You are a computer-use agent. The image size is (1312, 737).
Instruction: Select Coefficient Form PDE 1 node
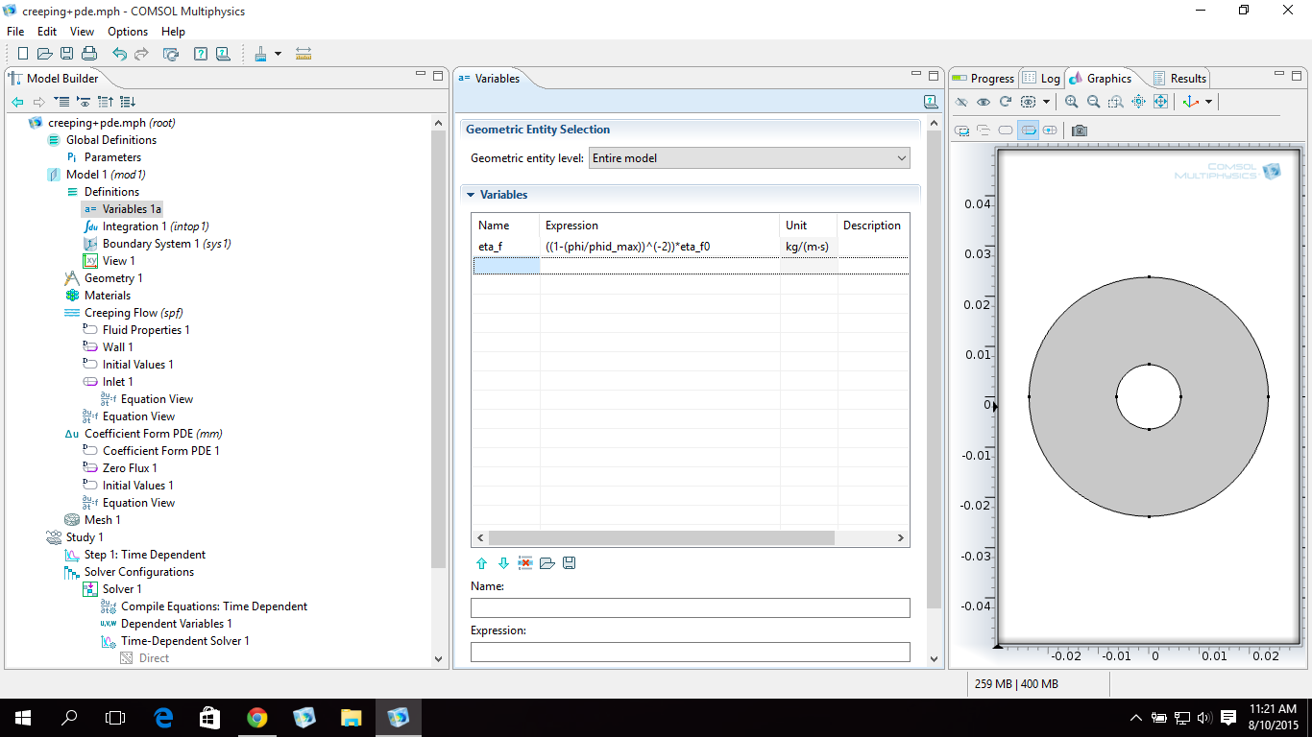[161, 451]
